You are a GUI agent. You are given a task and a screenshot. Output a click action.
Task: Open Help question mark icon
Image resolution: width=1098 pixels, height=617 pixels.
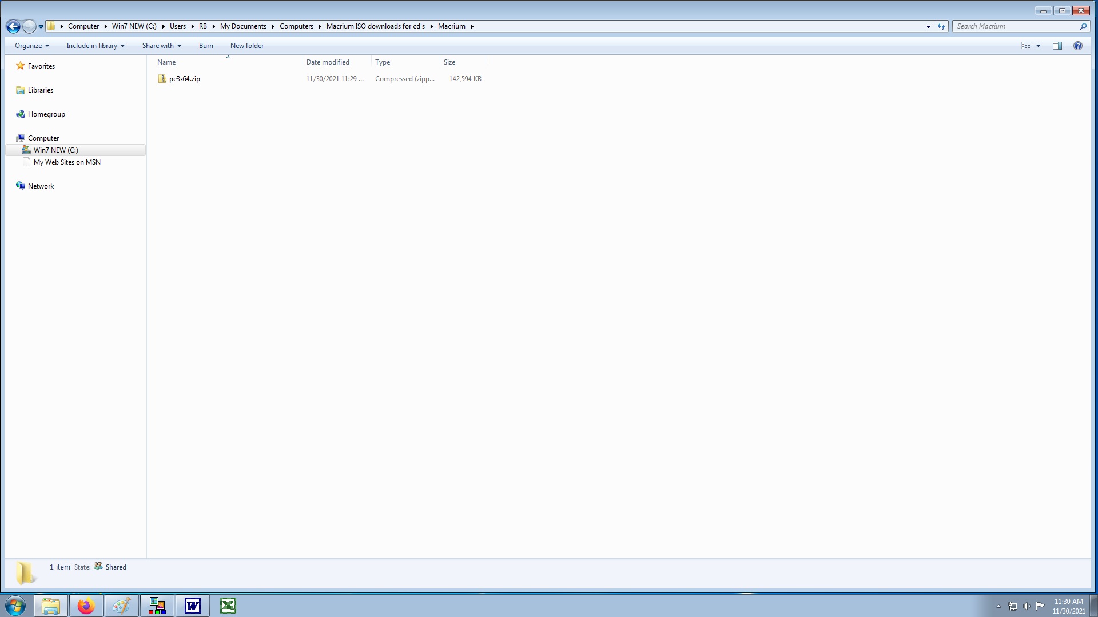[x=1078, y=46]
